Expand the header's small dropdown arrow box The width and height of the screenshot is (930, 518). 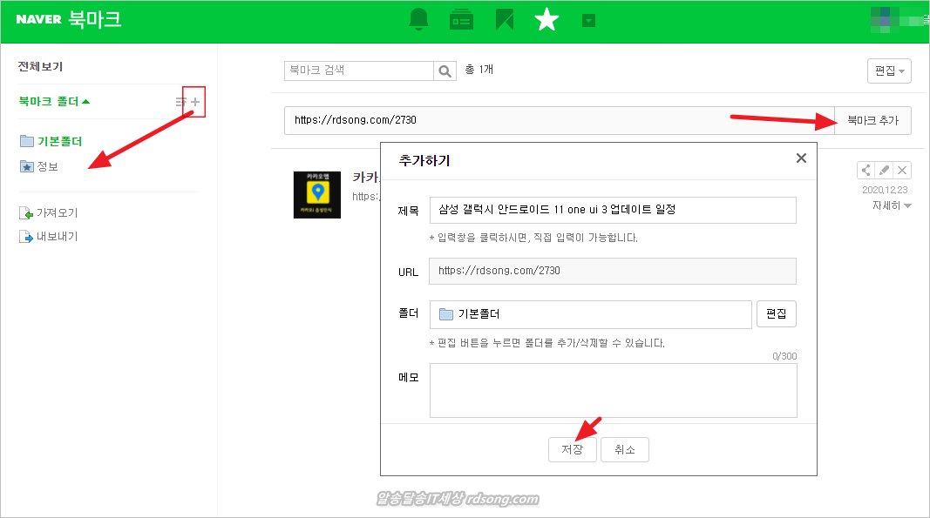tap(588, 20)
